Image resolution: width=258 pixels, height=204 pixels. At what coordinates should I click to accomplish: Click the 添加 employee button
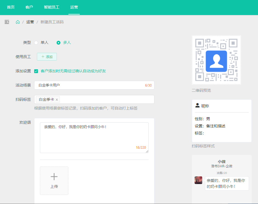[47, 57]
